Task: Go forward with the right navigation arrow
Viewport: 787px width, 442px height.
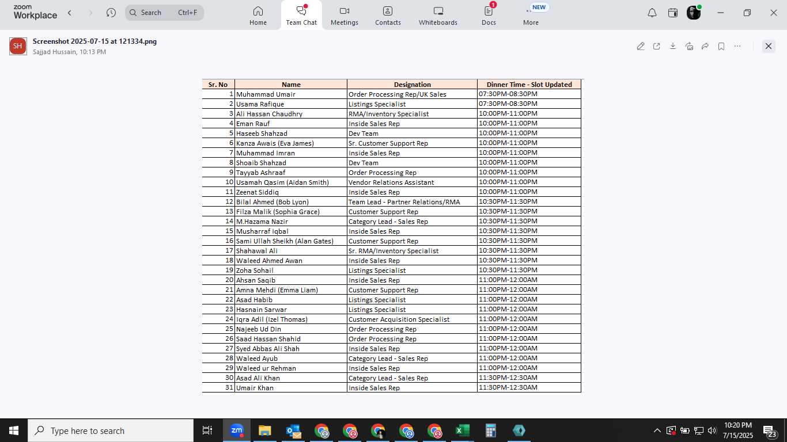Action: (90, 13)
